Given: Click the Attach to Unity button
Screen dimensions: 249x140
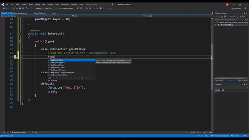Looking at the screenshot, I should click(67, 9).
